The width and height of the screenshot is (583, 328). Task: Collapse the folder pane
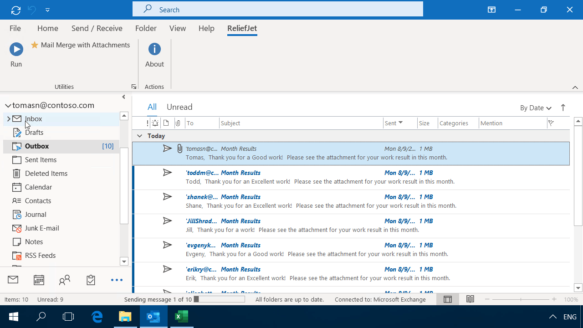pos(123,97)
